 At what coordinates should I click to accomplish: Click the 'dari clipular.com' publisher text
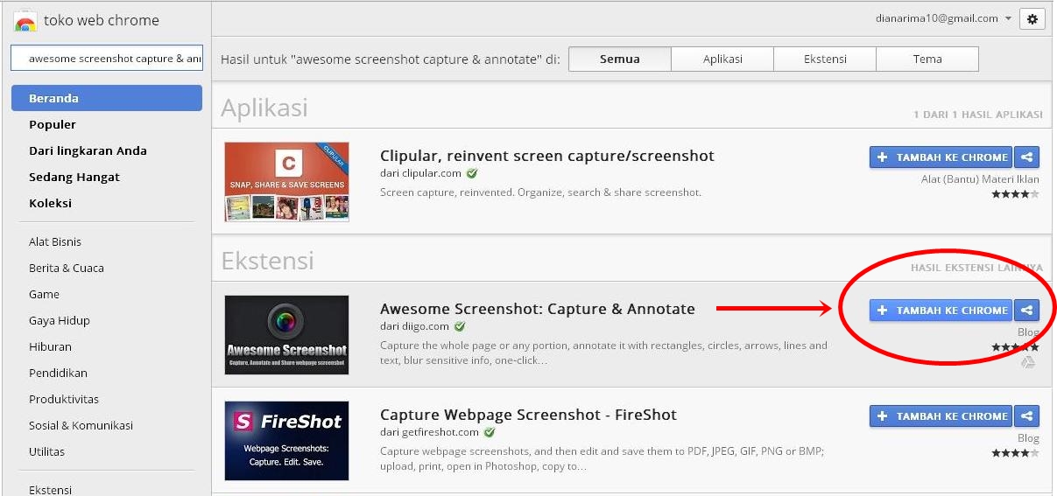coord(421,174)
